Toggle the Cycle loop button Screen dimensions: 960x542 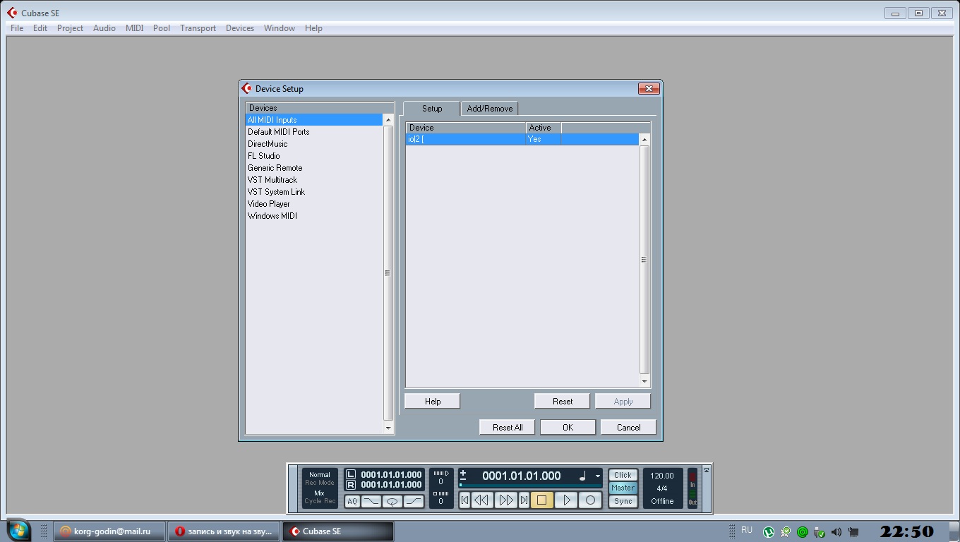pos(392,501)
